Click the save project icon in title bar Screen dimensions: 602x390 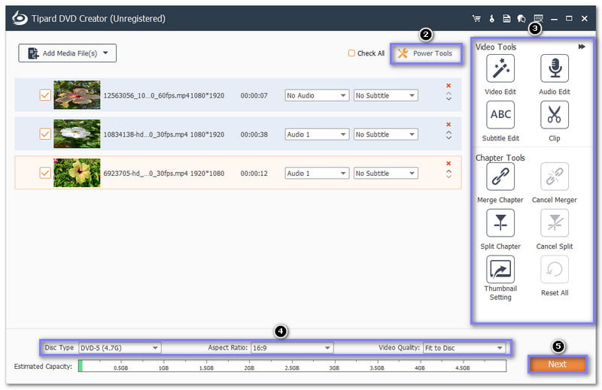[x=506, y=18]
